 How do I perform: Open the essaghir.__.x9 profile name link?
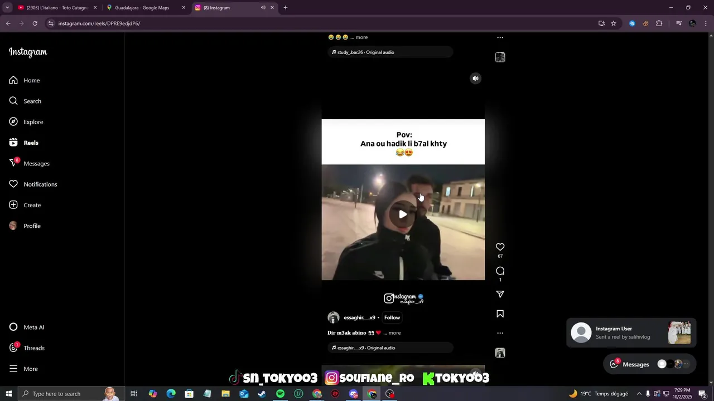click(x=359, y=317)
